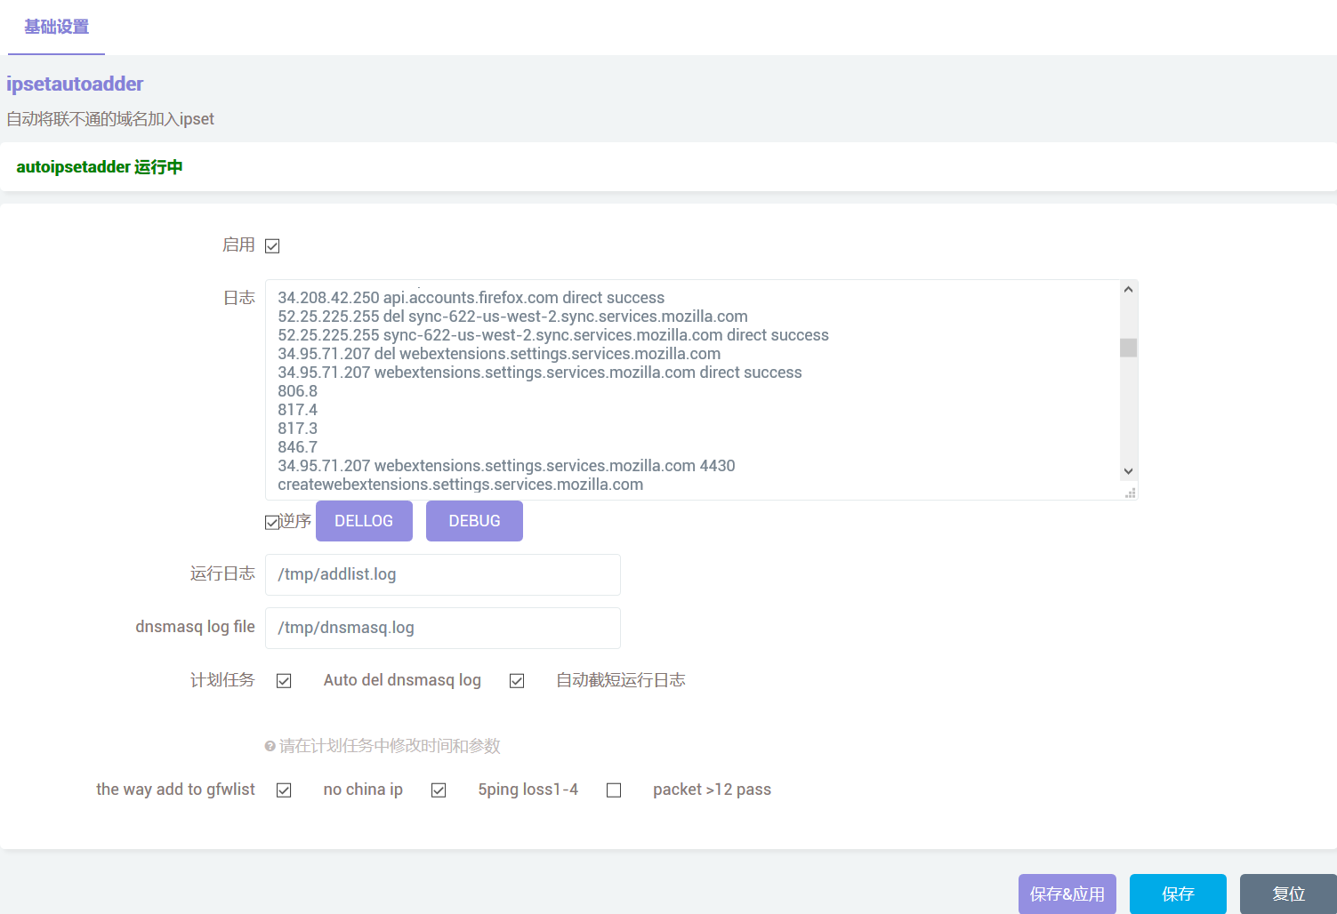
Task: Focus the dnsmasq log file input field
Action: pos(443,628)
